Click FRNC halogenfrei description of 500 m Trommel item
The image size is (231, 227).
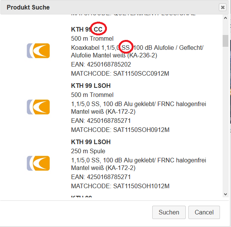[139, 108]
